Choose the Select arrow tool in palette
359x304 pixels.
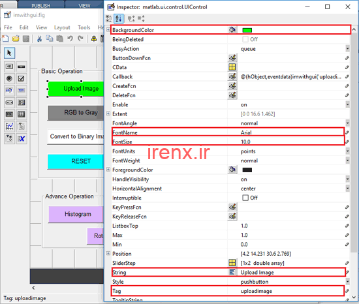(x=9, y=53)
